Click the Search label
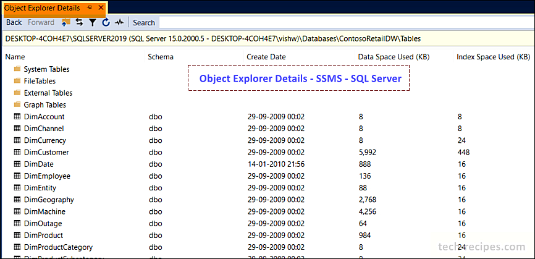The height and width of the screenshot is (259, 535). 144,22
